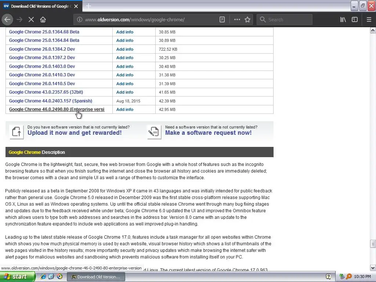Click the upload file icon
Screen dimensions: 376x282
[x=17, y=132]
